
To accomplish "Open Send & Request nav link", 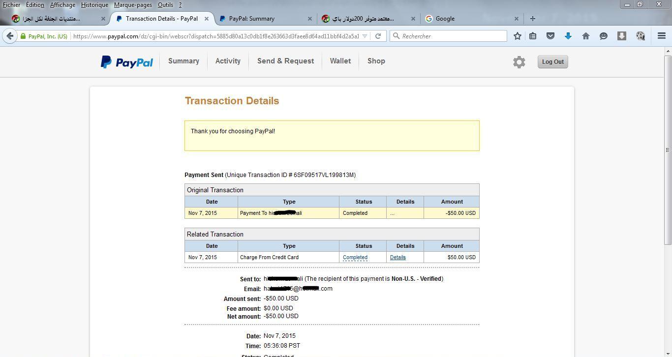I will coord(285,61).
